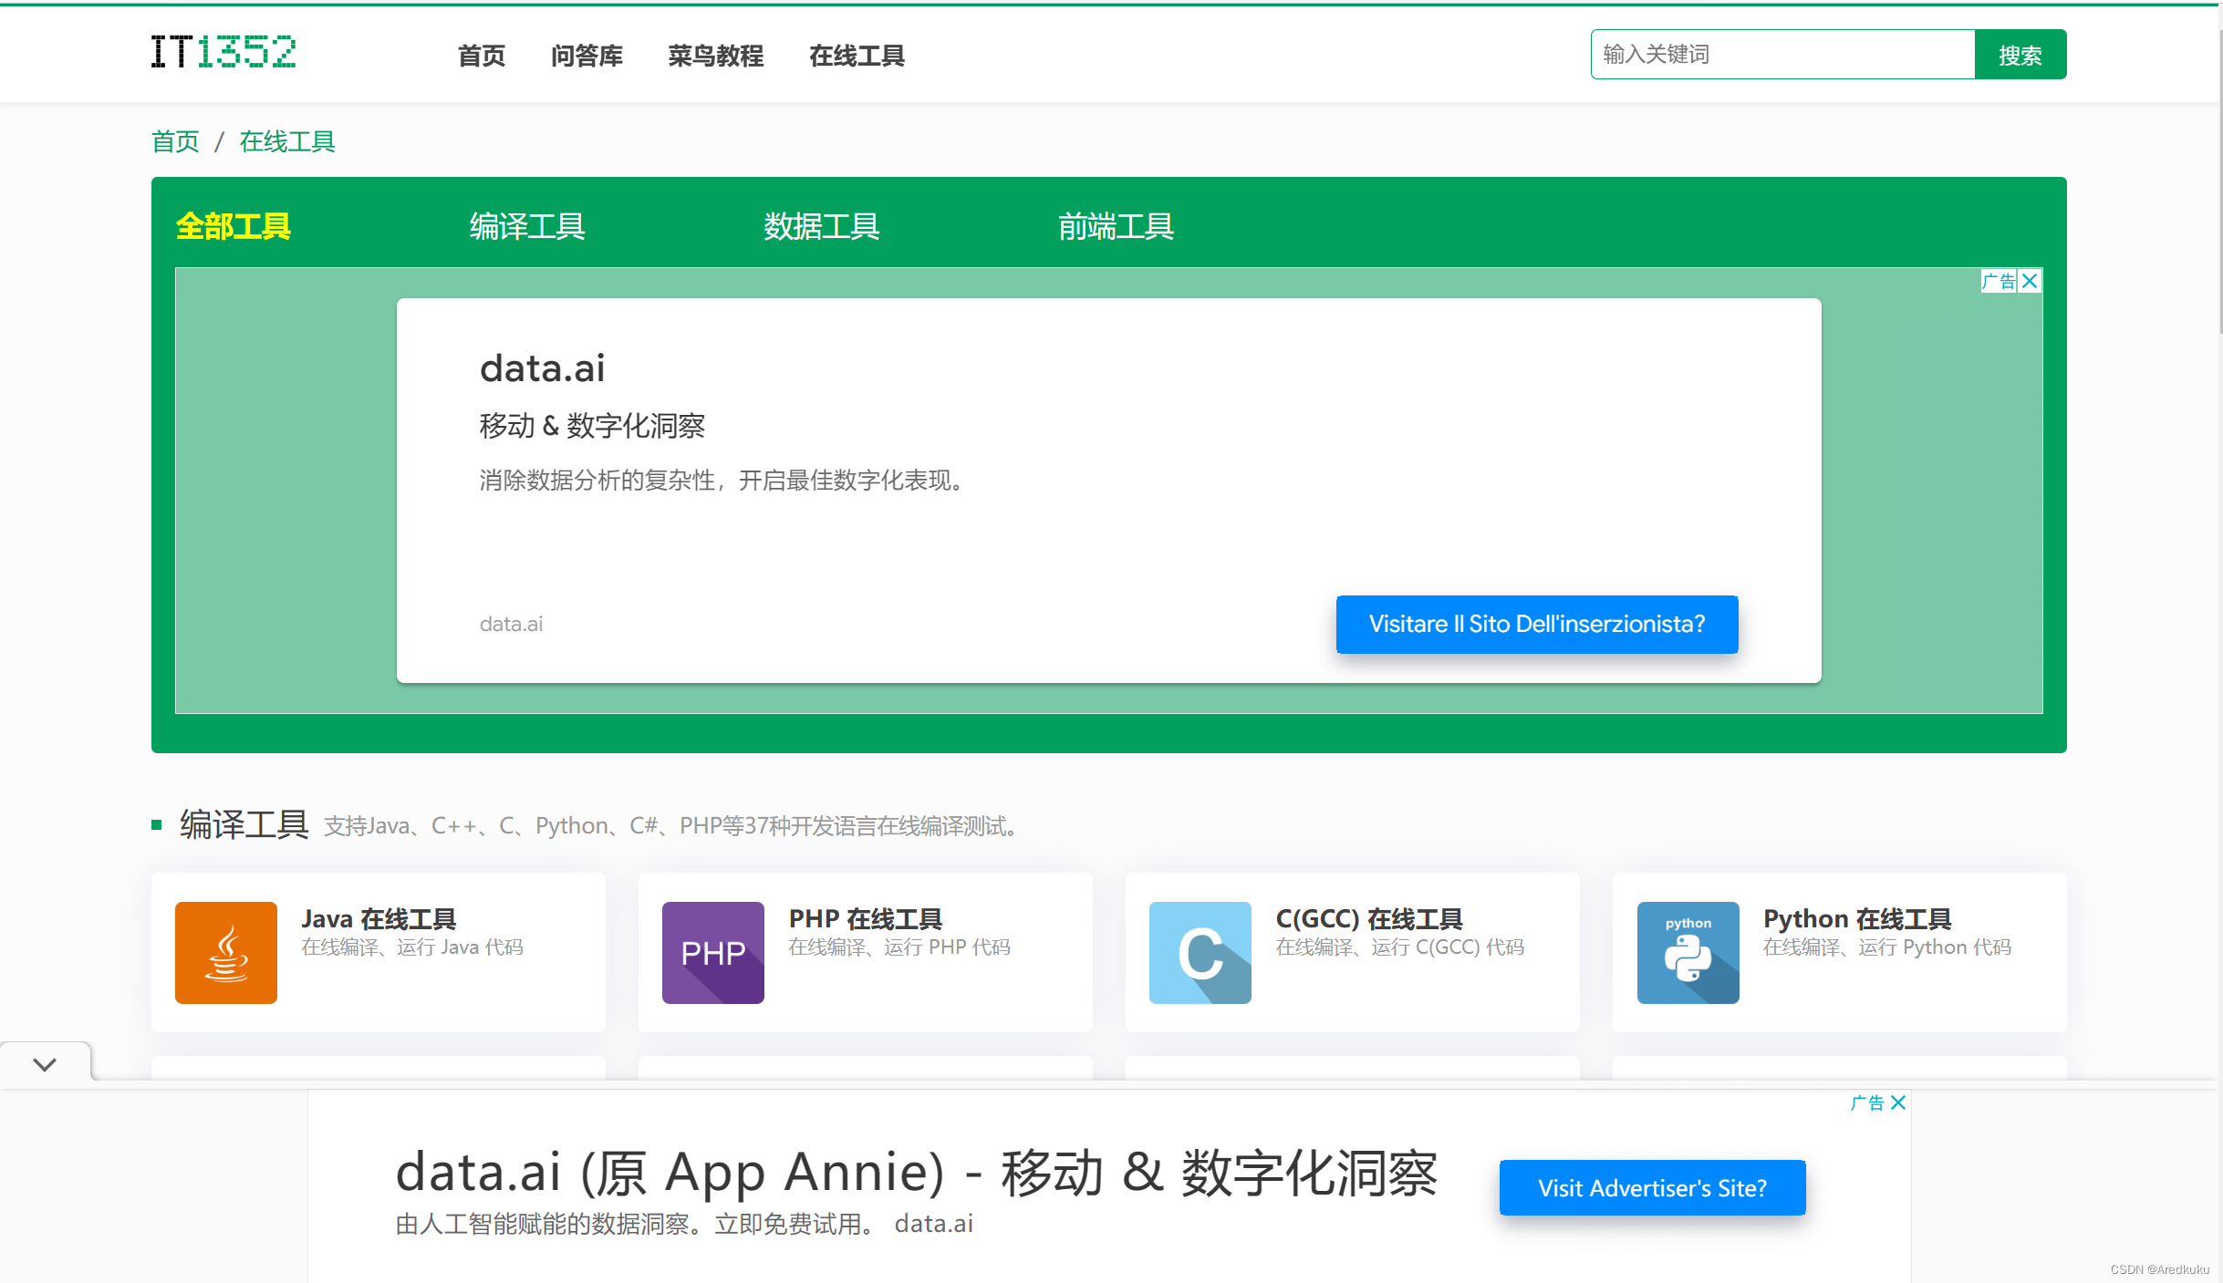Click the IT1352 site logo
The height and width of the screenshot is (1283, 2223).
pyautogui.click(x=223, y=52)
